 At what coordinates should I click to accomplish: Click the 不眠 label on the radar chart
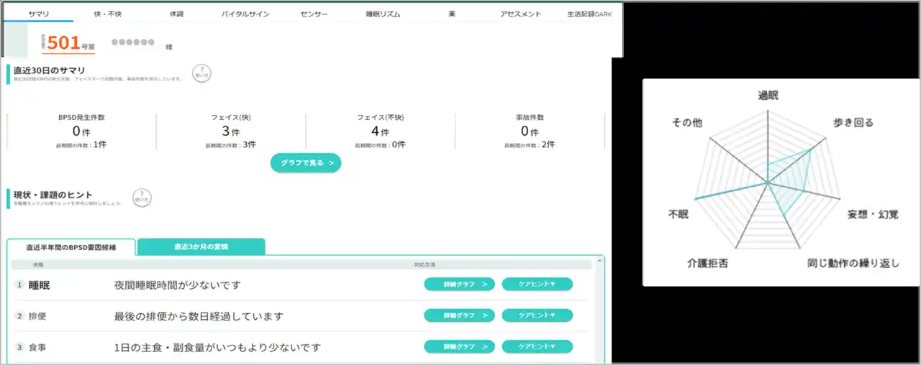(679, 214)
